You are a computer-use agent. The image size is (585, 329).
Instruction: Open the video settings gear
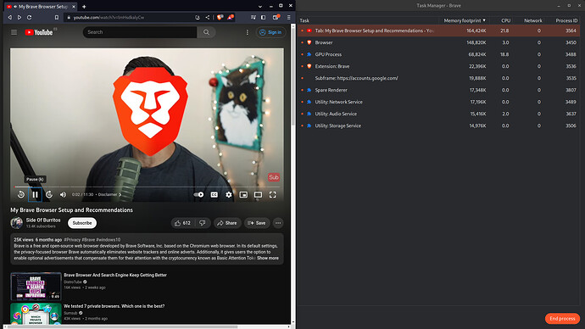click(229, 195)
